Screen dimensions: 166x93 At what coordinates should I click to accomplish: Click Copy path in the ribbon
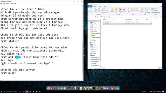coord(105,11)
